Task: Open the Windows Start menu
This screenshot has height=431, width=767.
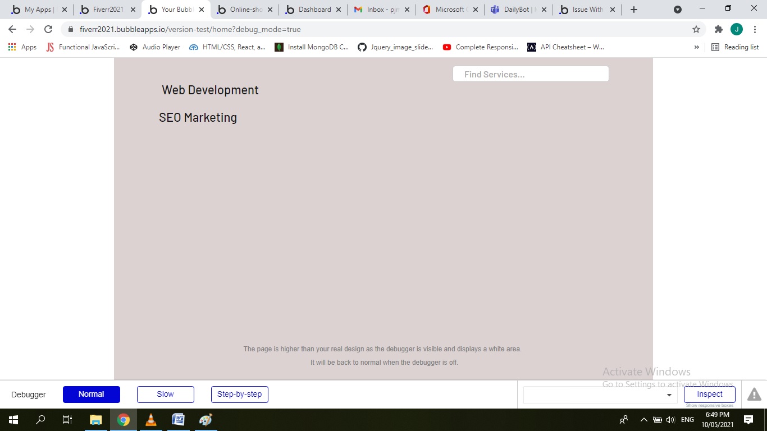Action: [13, 419]
